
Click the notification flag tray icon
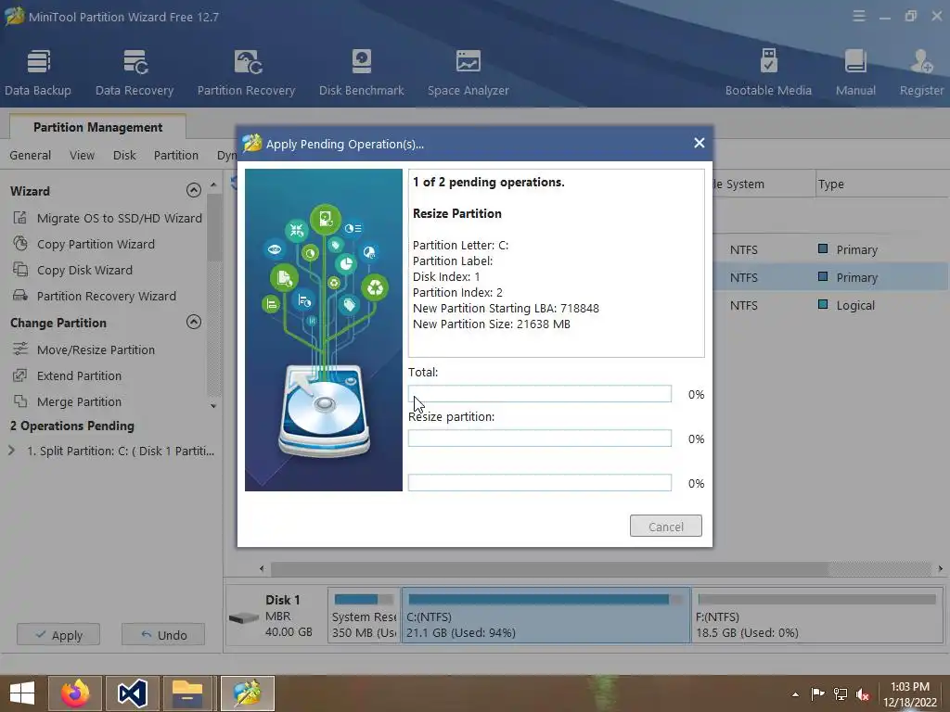[x=817, y=693]
